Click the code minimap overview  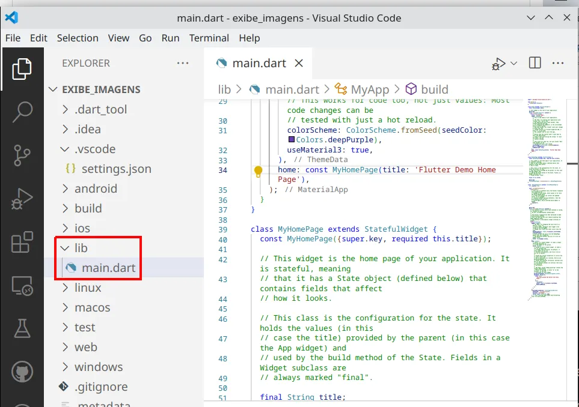547,199
